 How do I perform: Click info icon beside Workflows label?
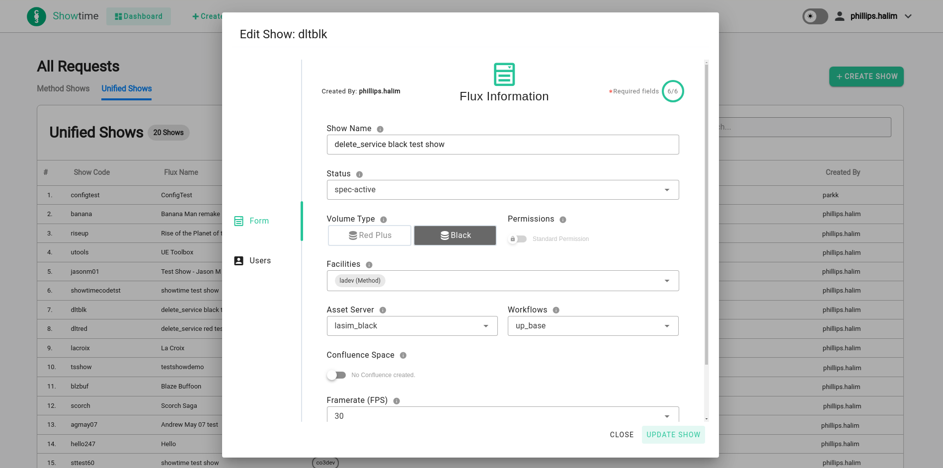(x=556, y=310)
